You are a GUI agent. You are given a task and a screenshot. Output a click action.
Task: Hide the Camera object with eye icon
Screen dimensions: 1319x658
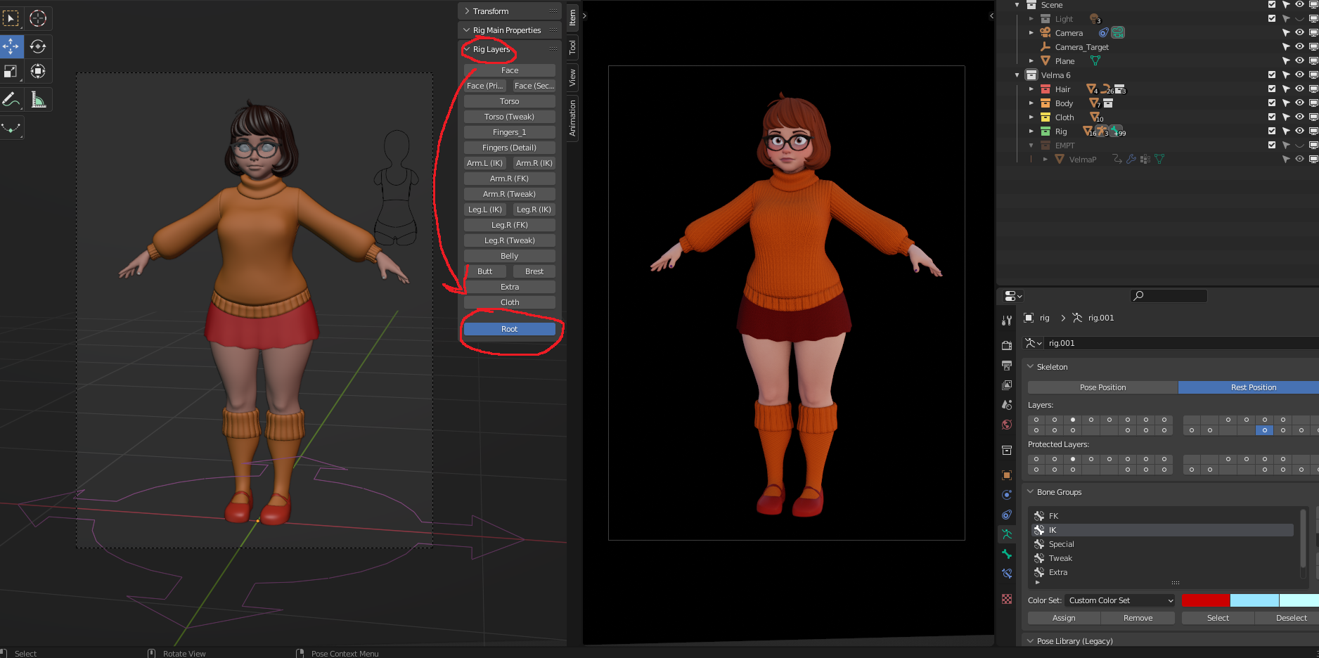tap(1299, 33)
